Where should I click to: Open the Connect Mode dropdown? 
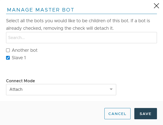click(x=61, y=89)
